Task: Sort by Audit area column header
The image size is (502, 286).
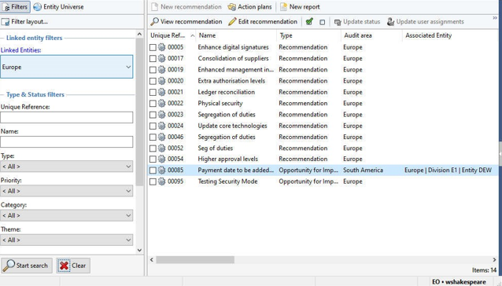Action: point(371,35)
